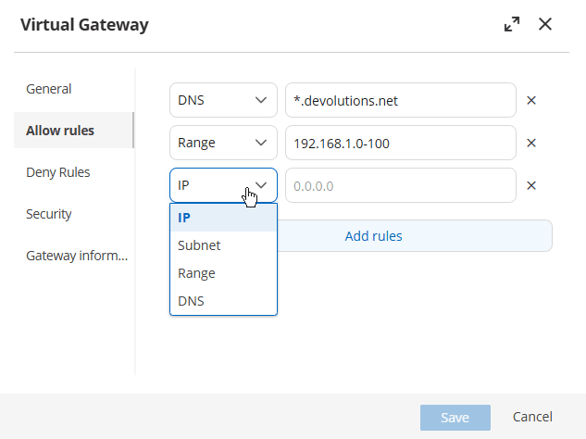The image size is (586, 439).
Task: Open the DNS rule type dropdown
Action: [x=223, y=100]
